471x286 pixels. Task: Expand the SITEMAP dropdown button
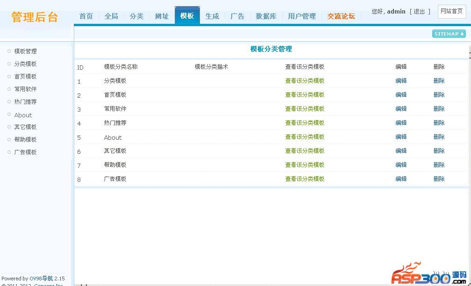pyautogui.click(x=449, y=34)
